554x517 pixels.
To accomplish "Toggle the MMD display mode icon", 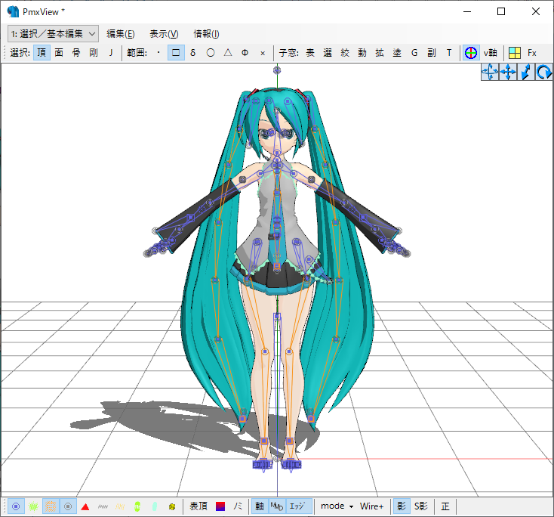I will point(277,506).
